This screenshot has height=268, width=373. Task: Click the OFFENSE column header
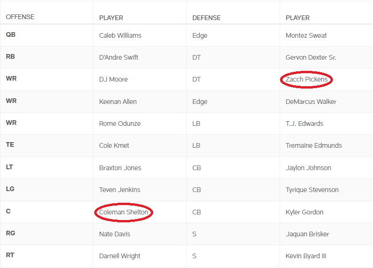point(20,17)
